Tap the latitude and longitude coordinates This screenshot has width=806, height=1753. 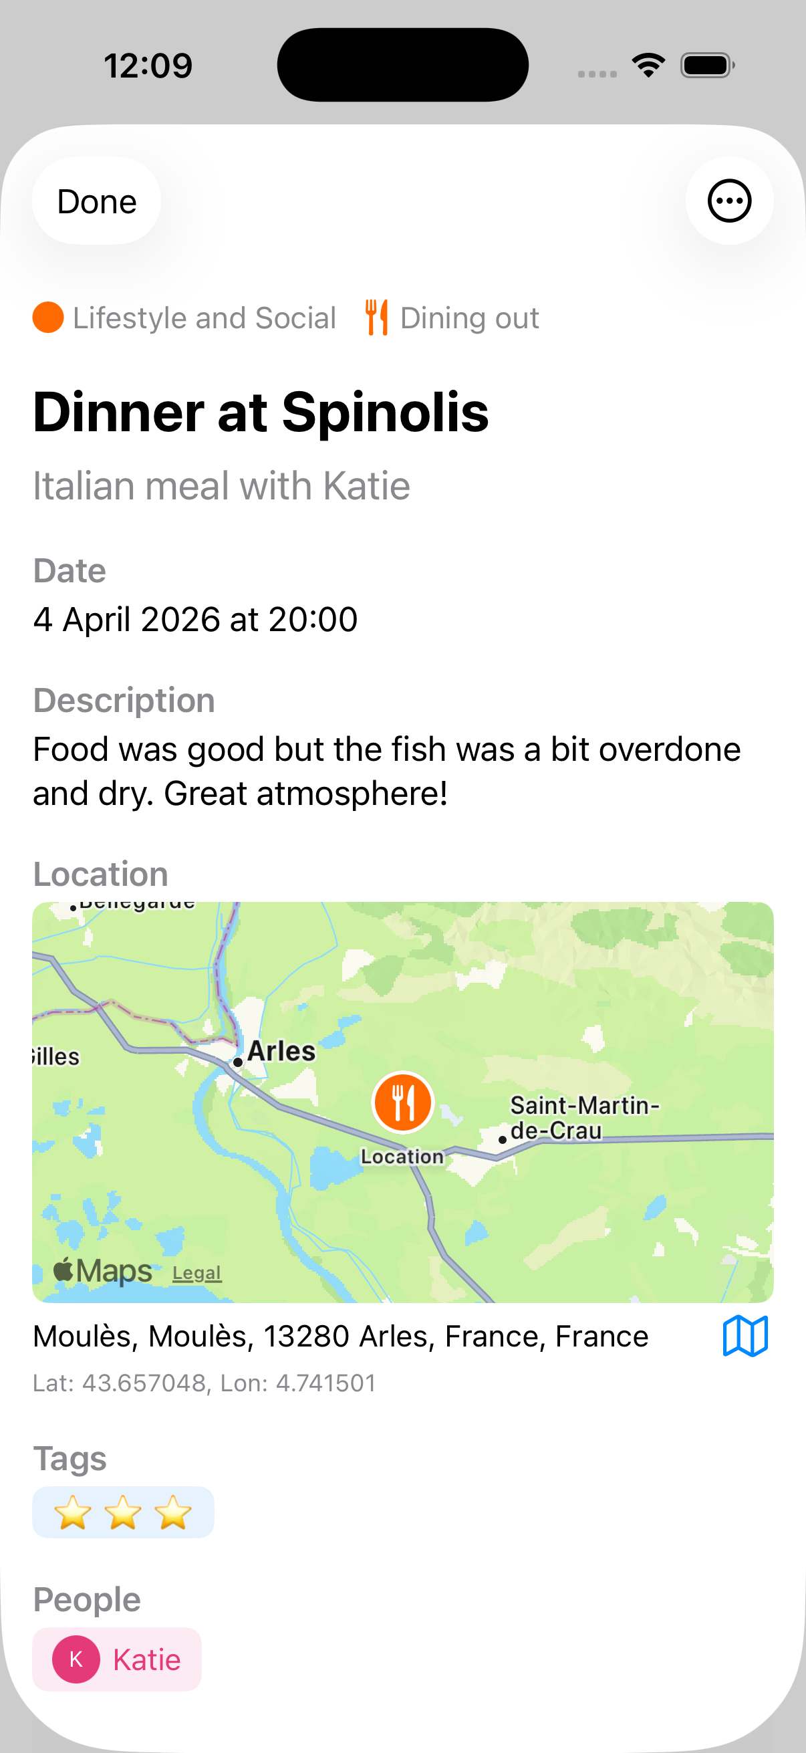[204, 1383]
